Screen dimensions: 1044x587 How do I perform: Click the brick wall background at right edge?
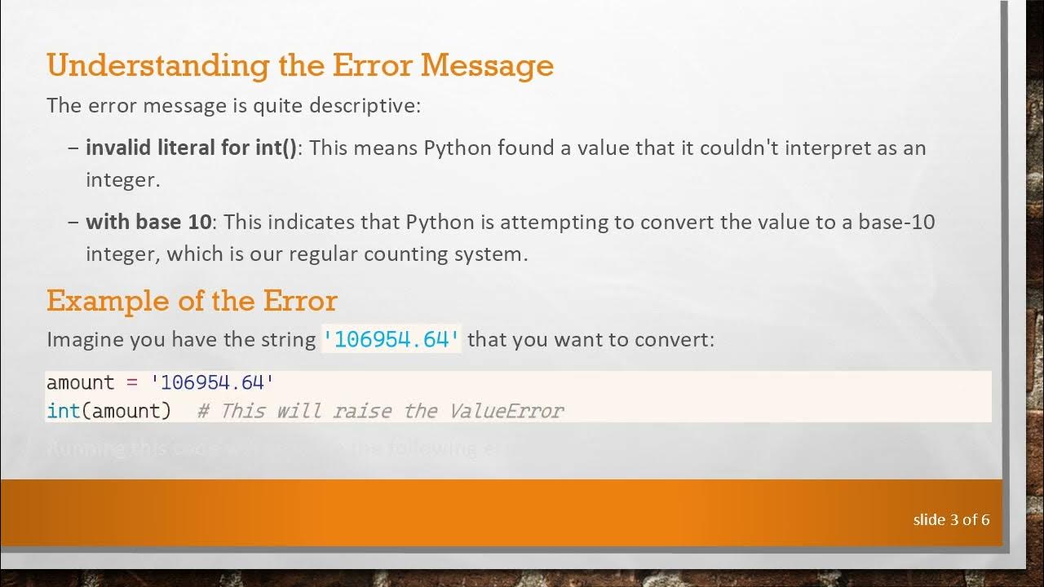pos(1029,245)
